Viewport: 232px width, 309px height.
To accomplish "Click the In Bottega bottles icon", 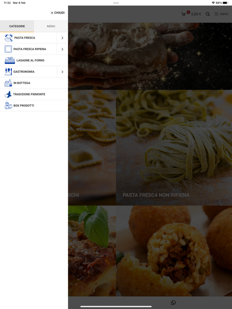I will click(8, 83).
